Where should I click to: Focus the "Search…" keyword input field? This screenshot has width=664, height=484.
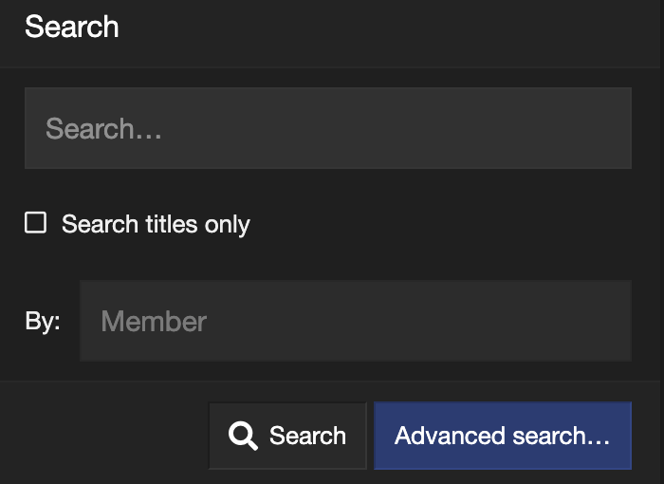(327, 129)
